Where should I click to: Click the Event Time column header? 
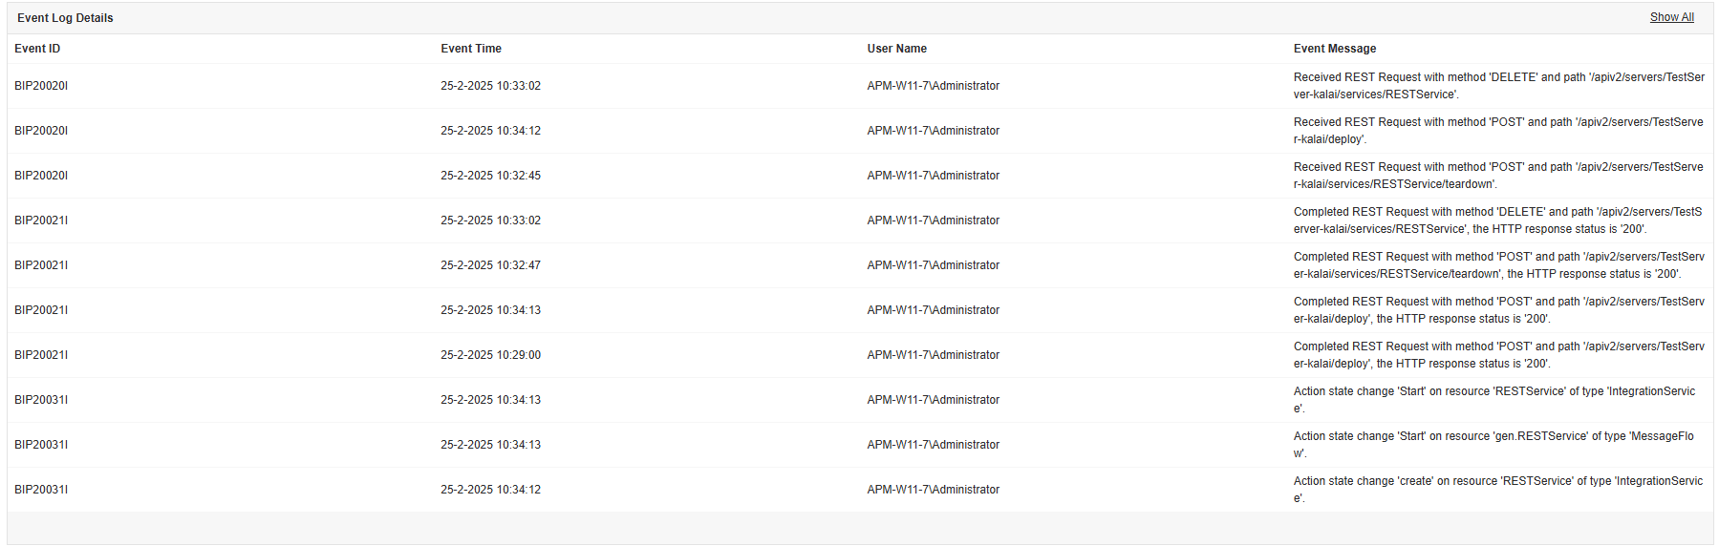click(x=470, y=49)
